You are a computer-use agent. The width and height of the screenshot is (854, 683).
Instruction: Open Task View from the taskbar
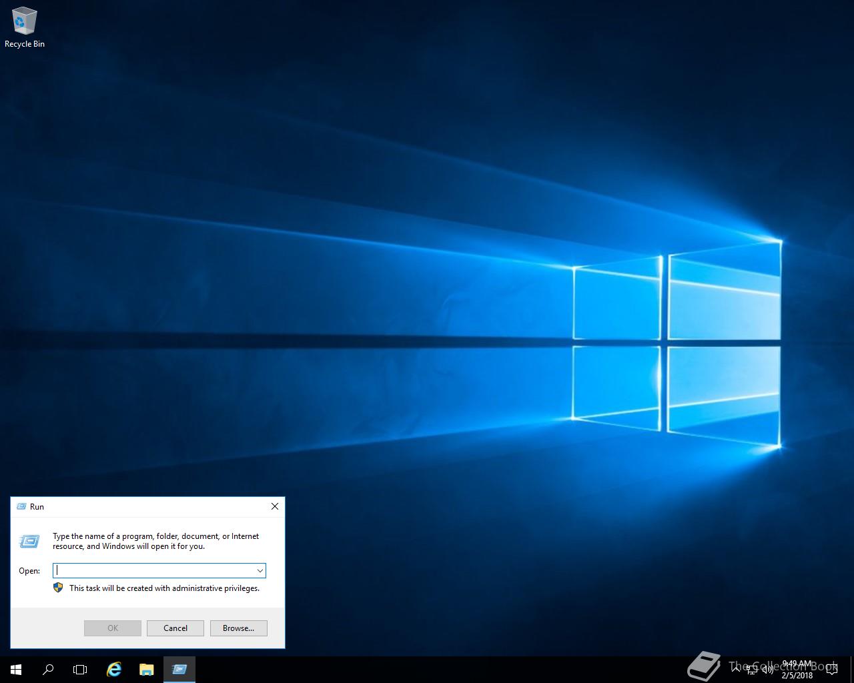point(80,669)
